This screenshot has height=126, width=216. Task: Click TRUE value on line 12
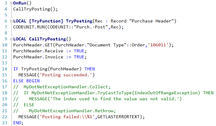[79, 57]
